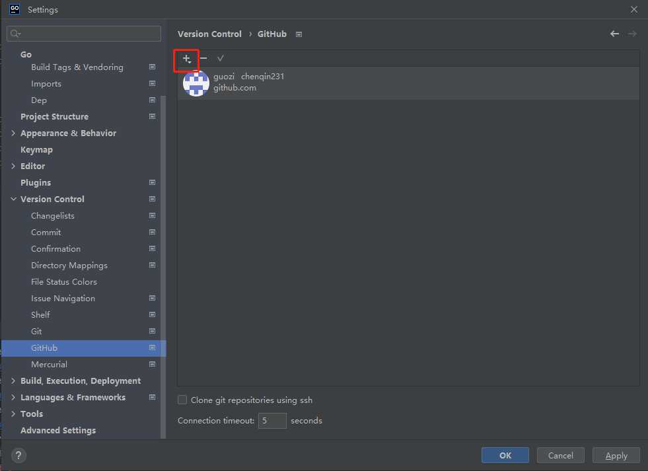Image resolution: width=648 pixels, height=471 pixels.
Task: Open Advanced Settings
Action: click(x=58, y=430)
